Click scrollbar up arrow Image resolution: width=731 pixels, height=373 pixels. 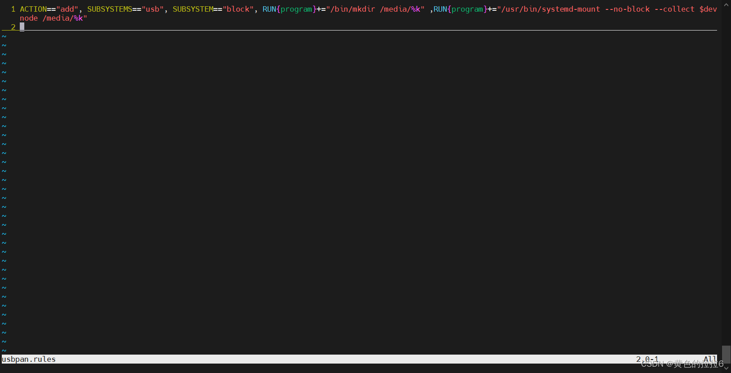click(x=726, y=4)
